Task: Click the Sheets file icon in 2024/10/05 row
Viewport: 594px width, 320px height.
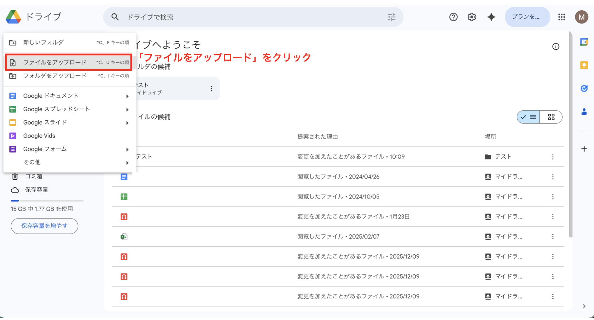Action: pos(124,197)
